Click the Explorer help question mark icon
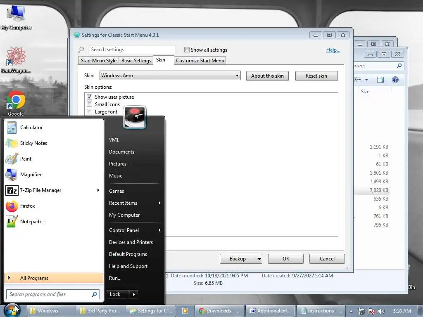Screen dimensions: 423x317 coord(395,80)
